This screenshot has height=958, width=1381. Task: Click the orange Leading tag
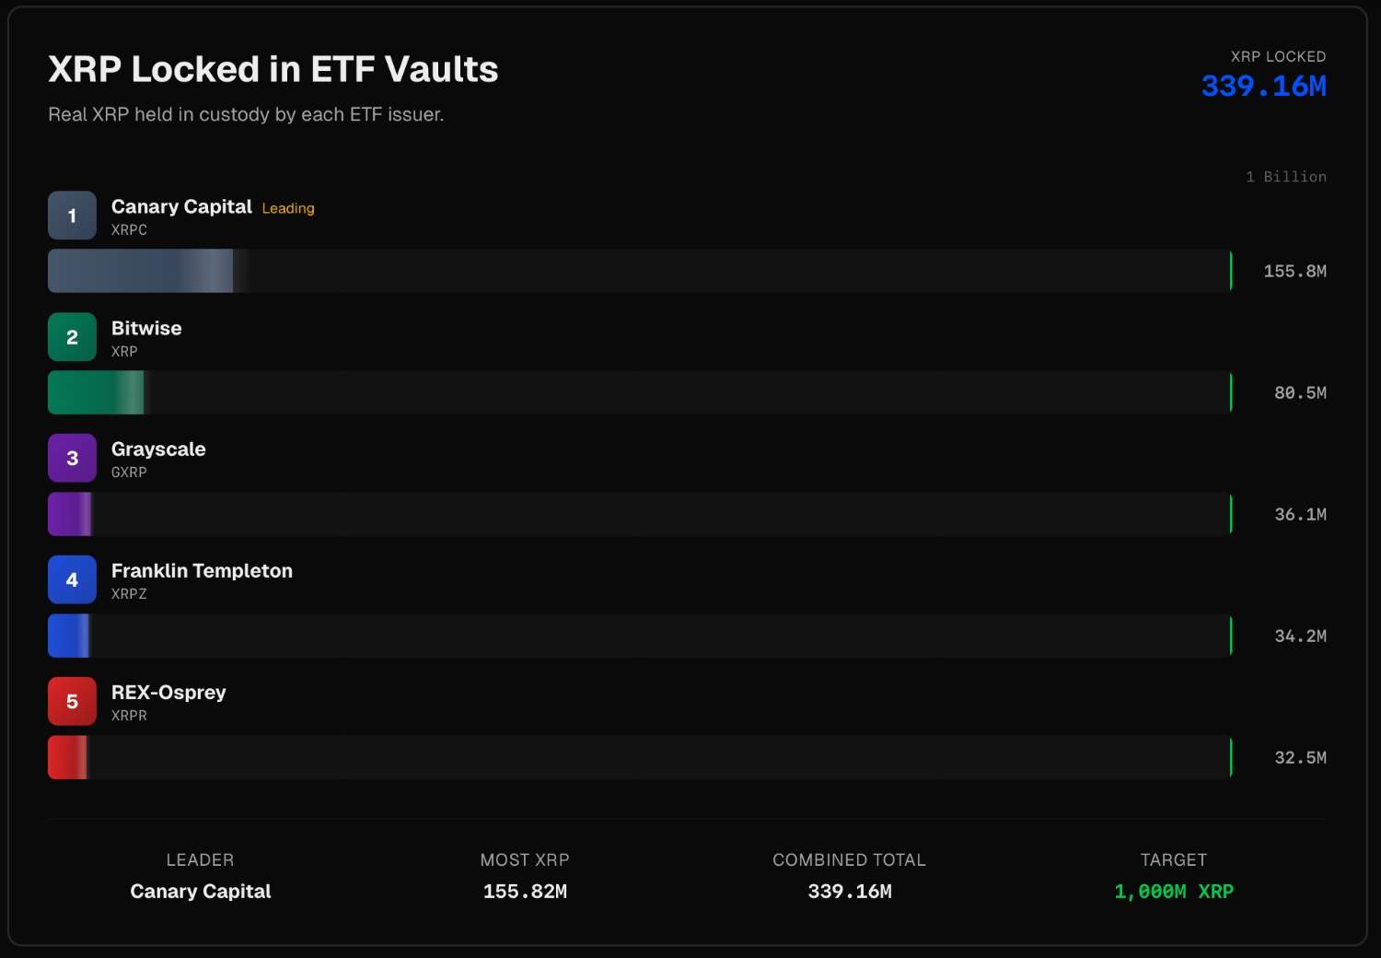point(288,208)
